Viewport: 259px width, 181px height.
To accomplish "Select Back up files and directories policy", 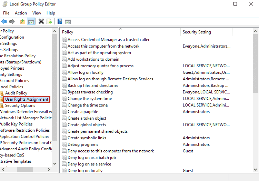I will pos(93,86).
